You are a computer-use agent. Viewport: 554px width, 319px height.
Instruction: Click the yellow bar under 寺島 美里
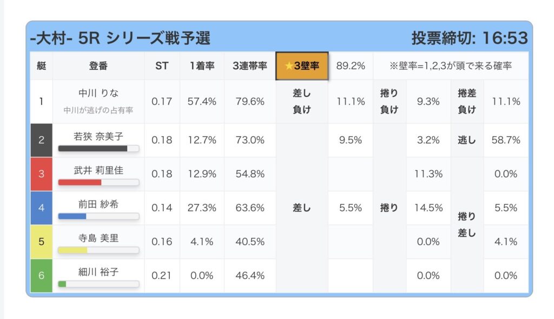click(x=73, y=250)
